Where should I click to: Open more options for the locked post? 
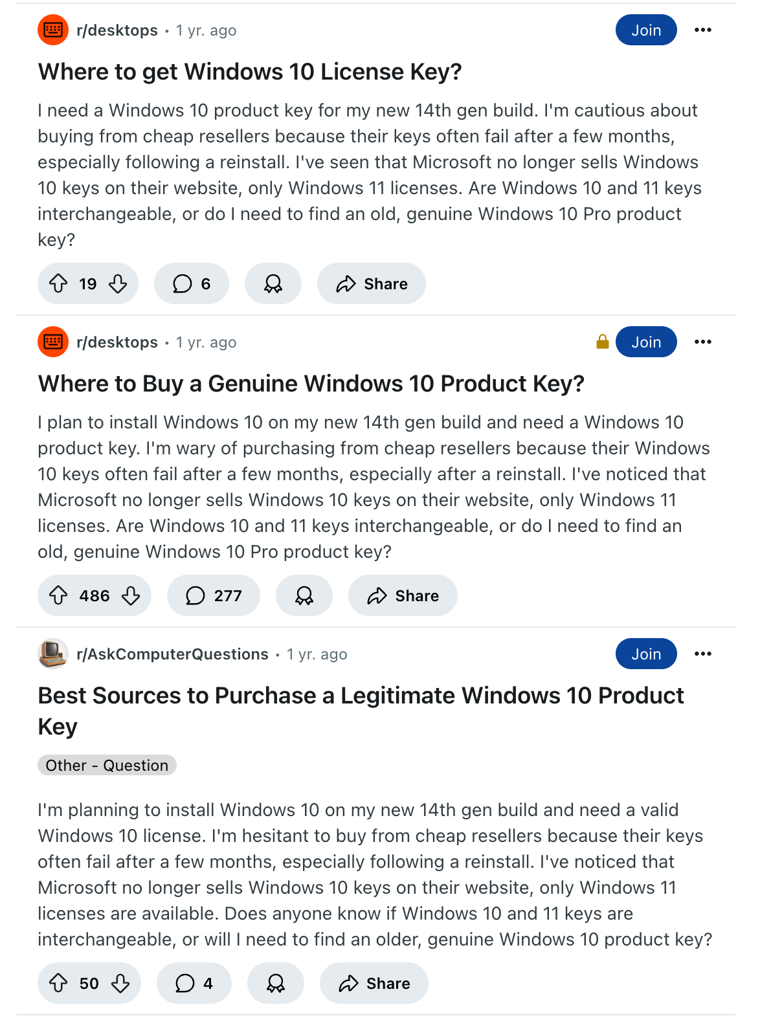coord(703,342)
